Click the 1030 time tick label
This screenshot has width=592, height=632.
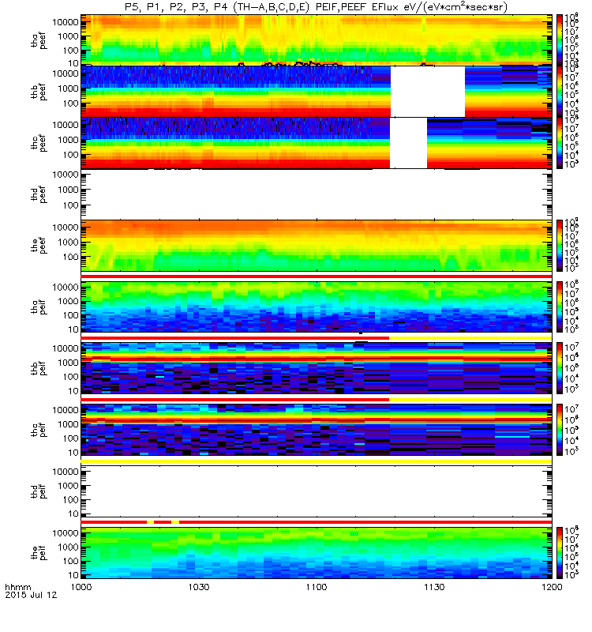(x=199, y=587)
